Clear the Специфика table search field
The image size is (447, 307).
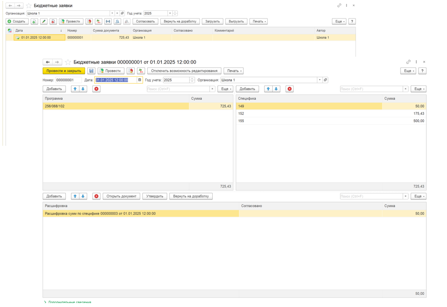point(406,89)
